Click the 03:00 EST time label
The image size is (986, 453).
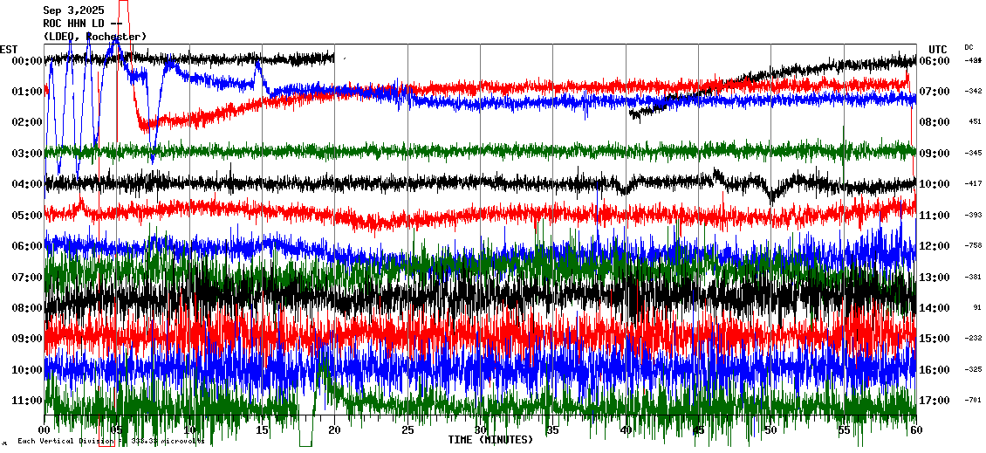click(28, 154)
